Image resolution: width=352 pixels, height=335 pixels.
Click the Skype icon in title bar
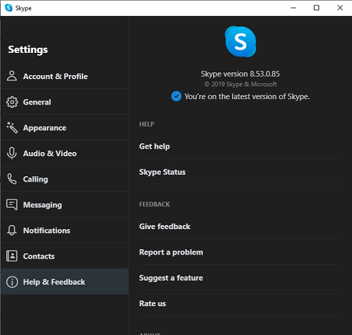9,8
